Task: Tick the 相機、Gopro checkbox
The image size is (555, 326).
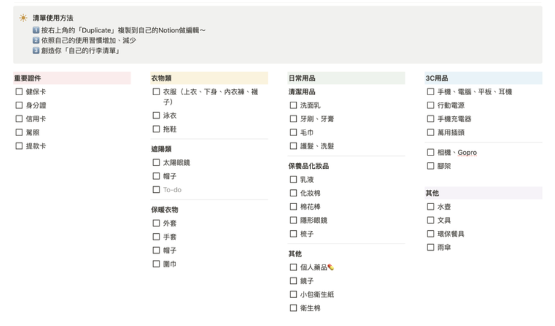Action: click(x=431, y=152)
